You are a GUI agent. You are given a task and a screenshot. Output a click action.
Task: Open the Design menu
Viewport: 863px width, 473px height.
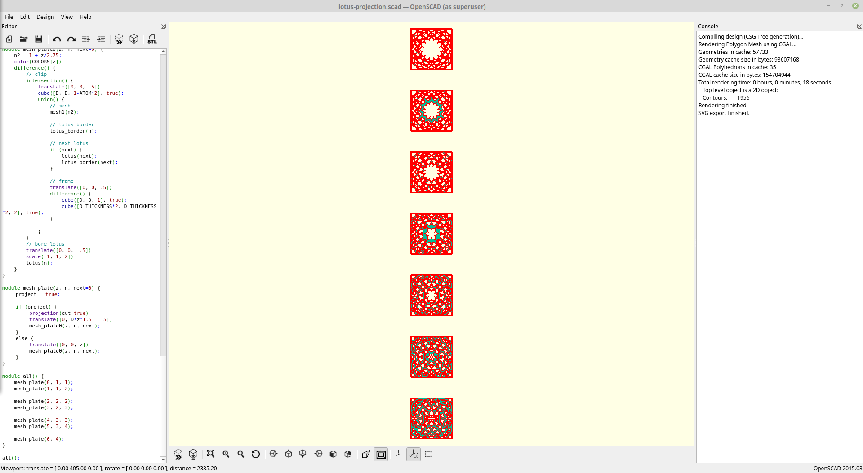pos(45,17)
